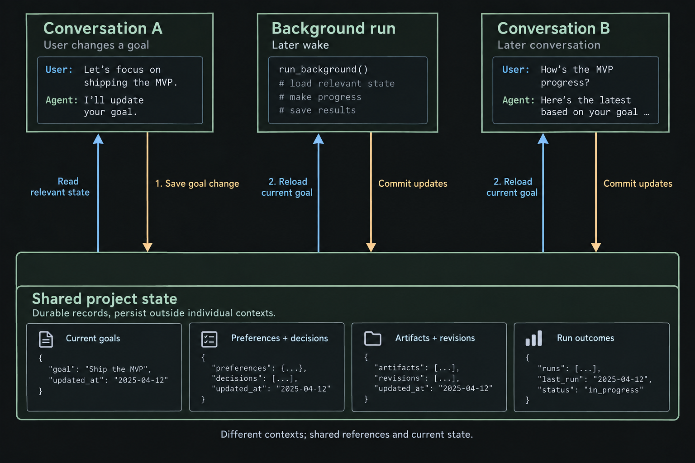The image size is (695, 463).
Task: Click the run_background() code line
Action: (x=324, y=69)
